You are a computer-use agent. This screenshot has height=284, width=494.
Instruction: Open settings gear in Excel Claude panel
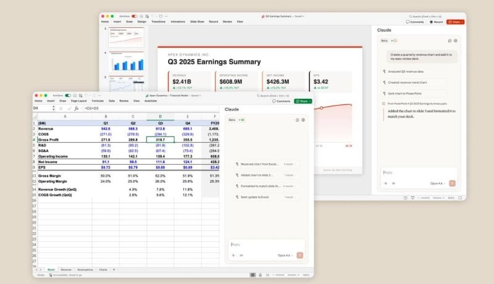coord(303,120)
